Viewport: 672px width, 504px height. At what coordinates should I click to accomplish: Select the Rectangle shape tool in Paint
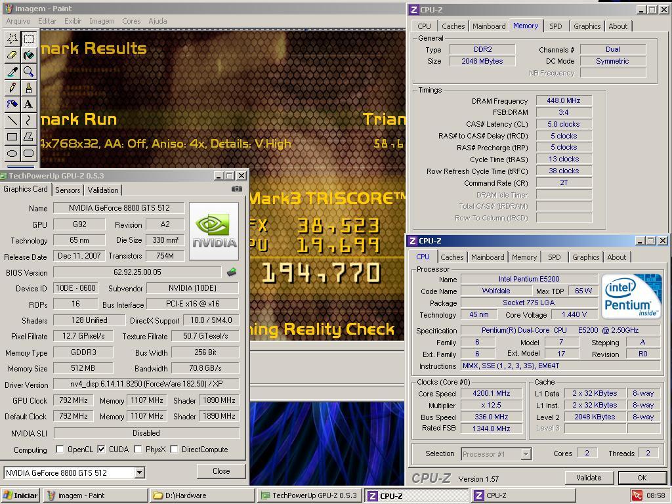(x=12, y=136)
